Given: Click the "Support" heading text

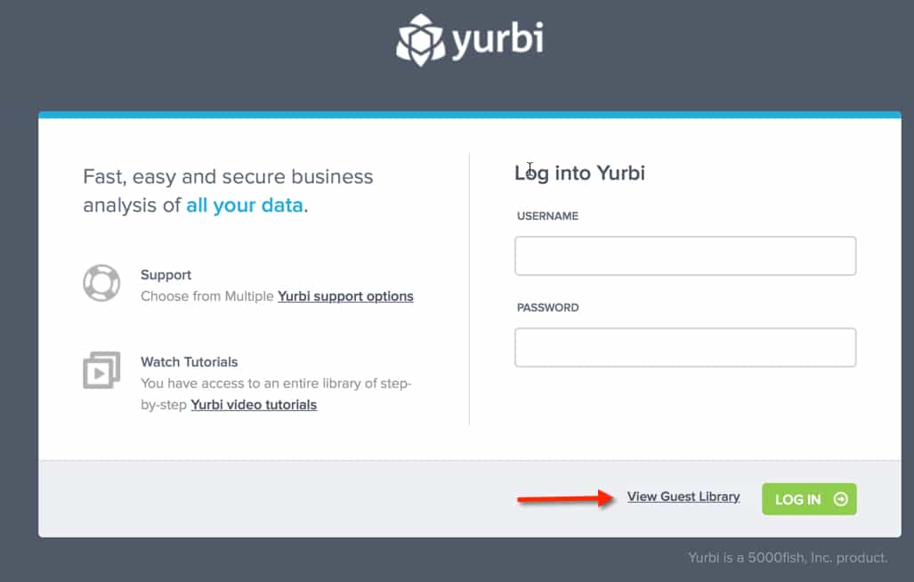Looking at the screenshot, I should tap(166, 275).
